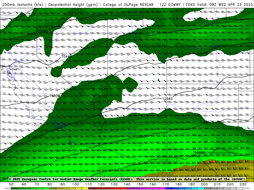The width and height of the screenshot is (254, 190).
Task: Click the '250mb Isotachs (kts)' title text
Action: click(x=23, y=4)
